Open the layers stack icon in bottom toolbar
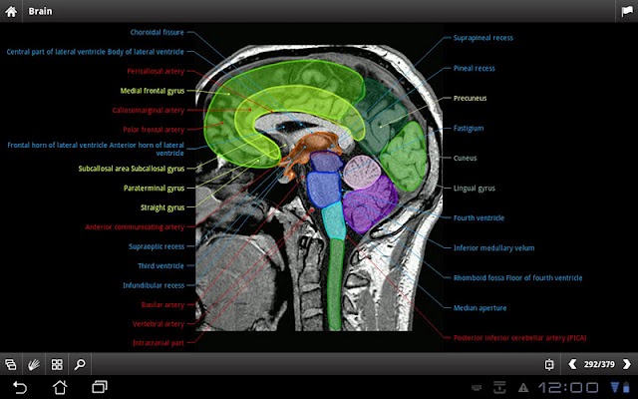638x399 pixels. pyautogui.click(x=11, y=364)
